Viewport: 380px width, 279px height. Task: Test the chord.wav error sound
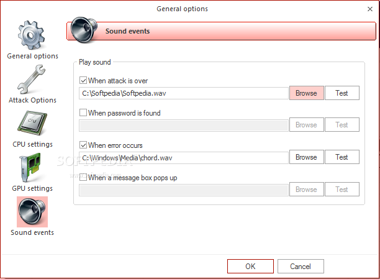pyautogui.click(x=342, y=157)
